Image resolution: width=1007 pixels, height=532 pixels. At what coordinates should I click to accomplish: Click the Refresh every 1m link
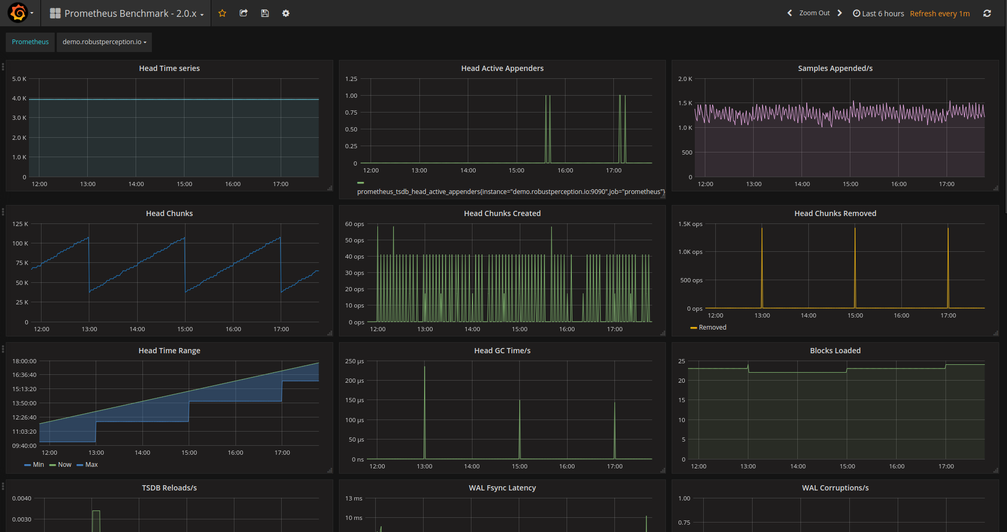point(940,14)
